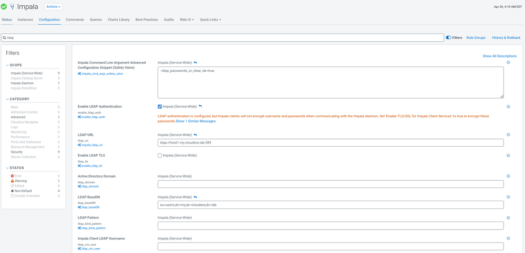Image resolution: width=525 pixels, height=253 pixels.
Task: Open help info icon for Enable LDAP Authentication
Action: (x=508, y=106)
